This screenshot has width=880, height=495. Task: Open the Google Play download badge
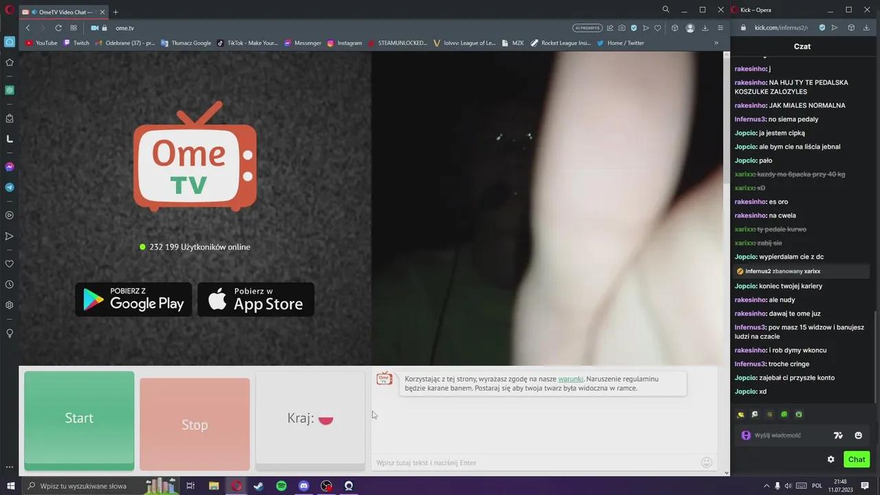tap(133, 300)
